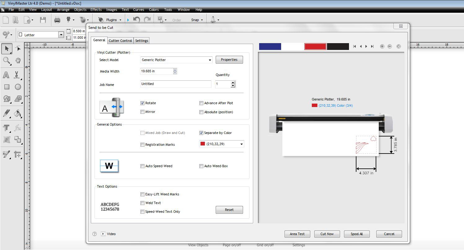The width and height of the screenshot is (464, 250).
Task: Check the Absolute (position) option
Action: [x=201, y=112]
